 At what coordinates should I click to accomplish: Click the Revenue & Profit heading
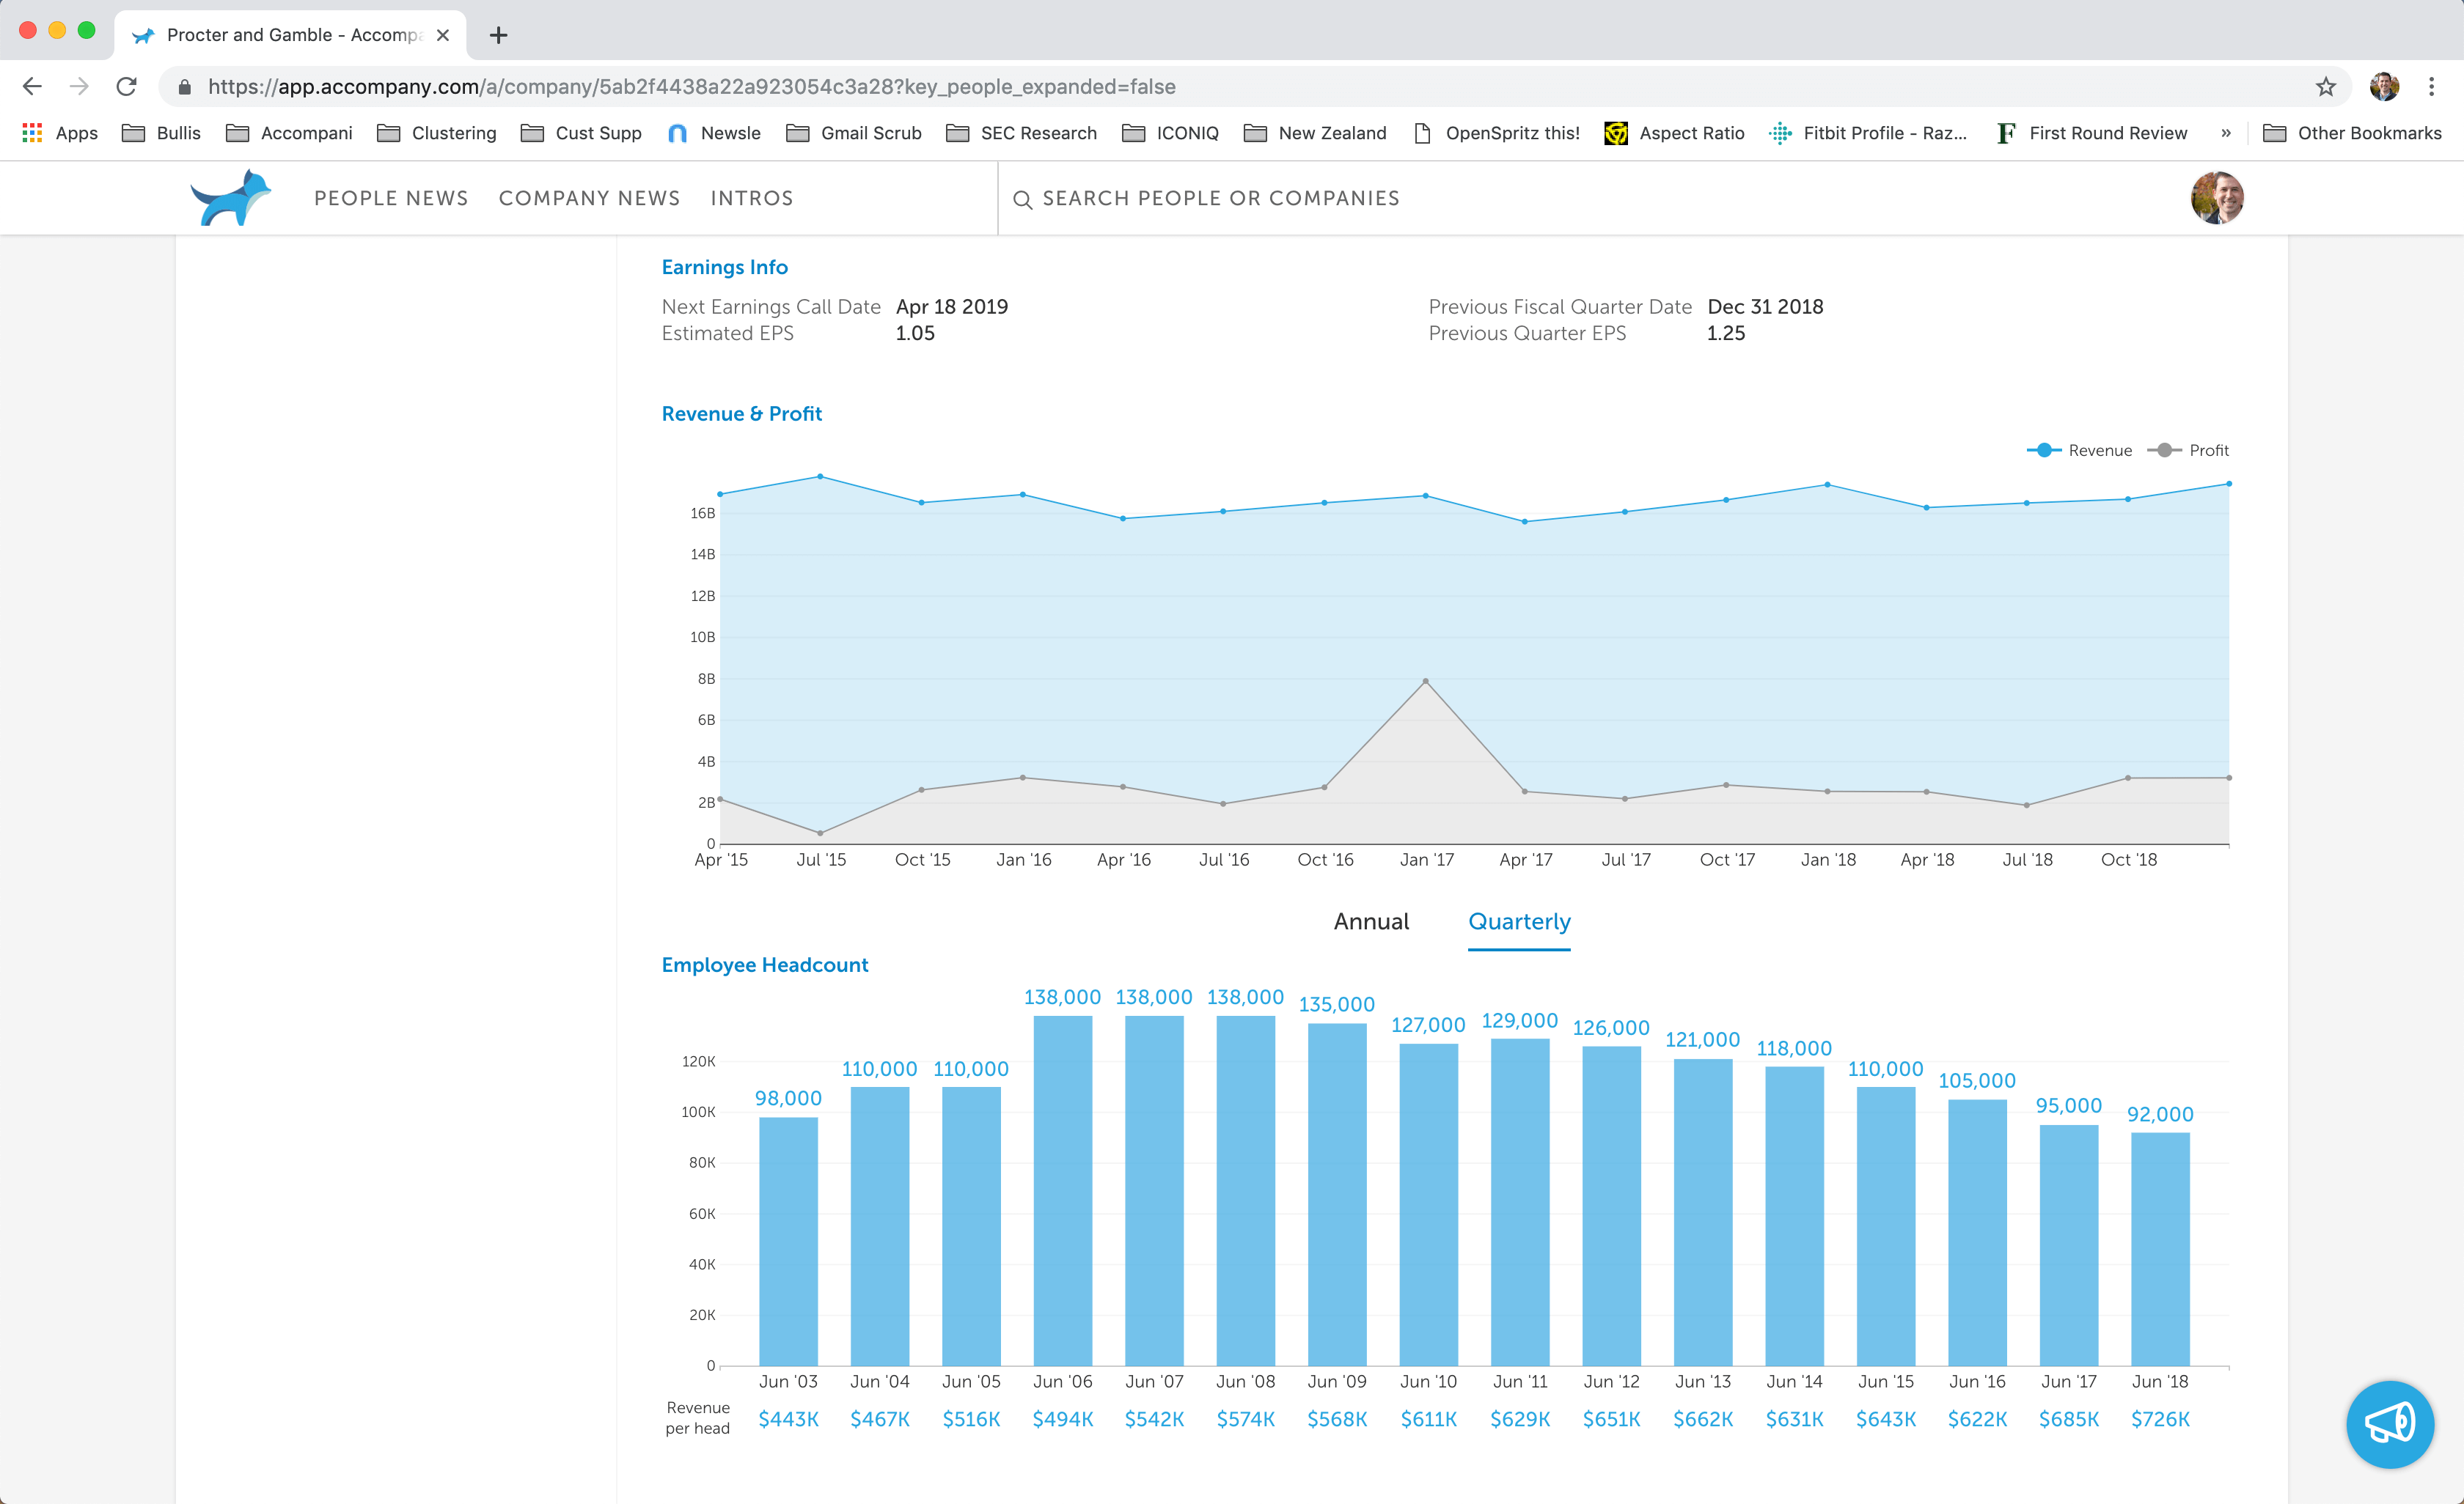742,413
